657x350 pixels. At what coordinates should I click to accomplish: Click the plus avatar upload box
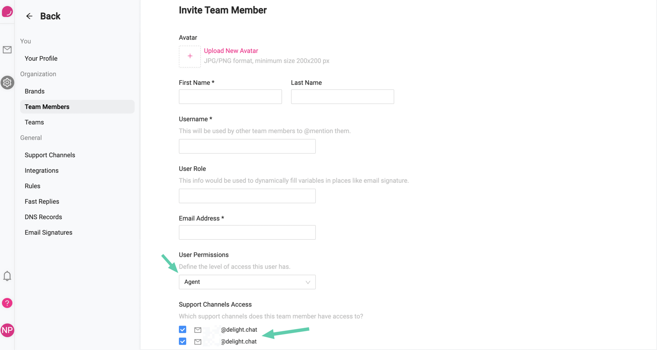190,56
